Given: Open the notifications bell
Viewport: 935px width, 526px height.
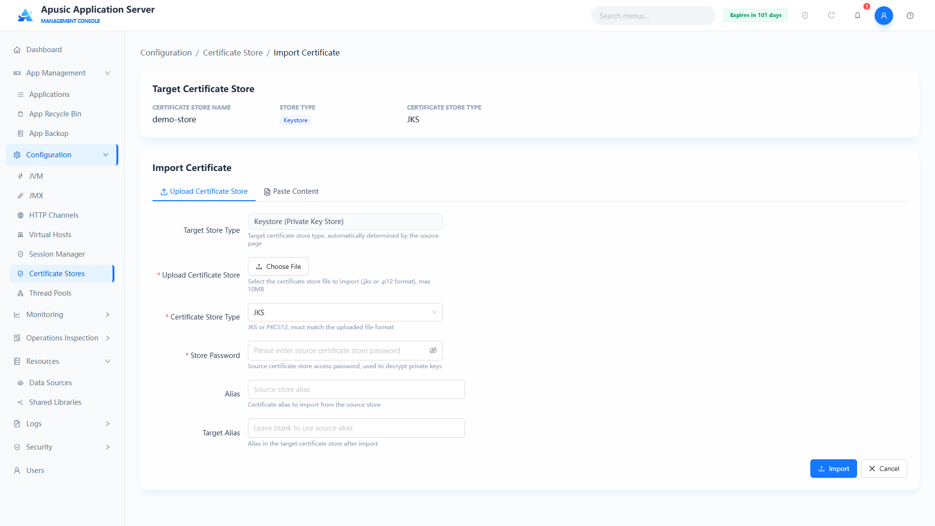Looking at the screenshot, I should 858,16.
